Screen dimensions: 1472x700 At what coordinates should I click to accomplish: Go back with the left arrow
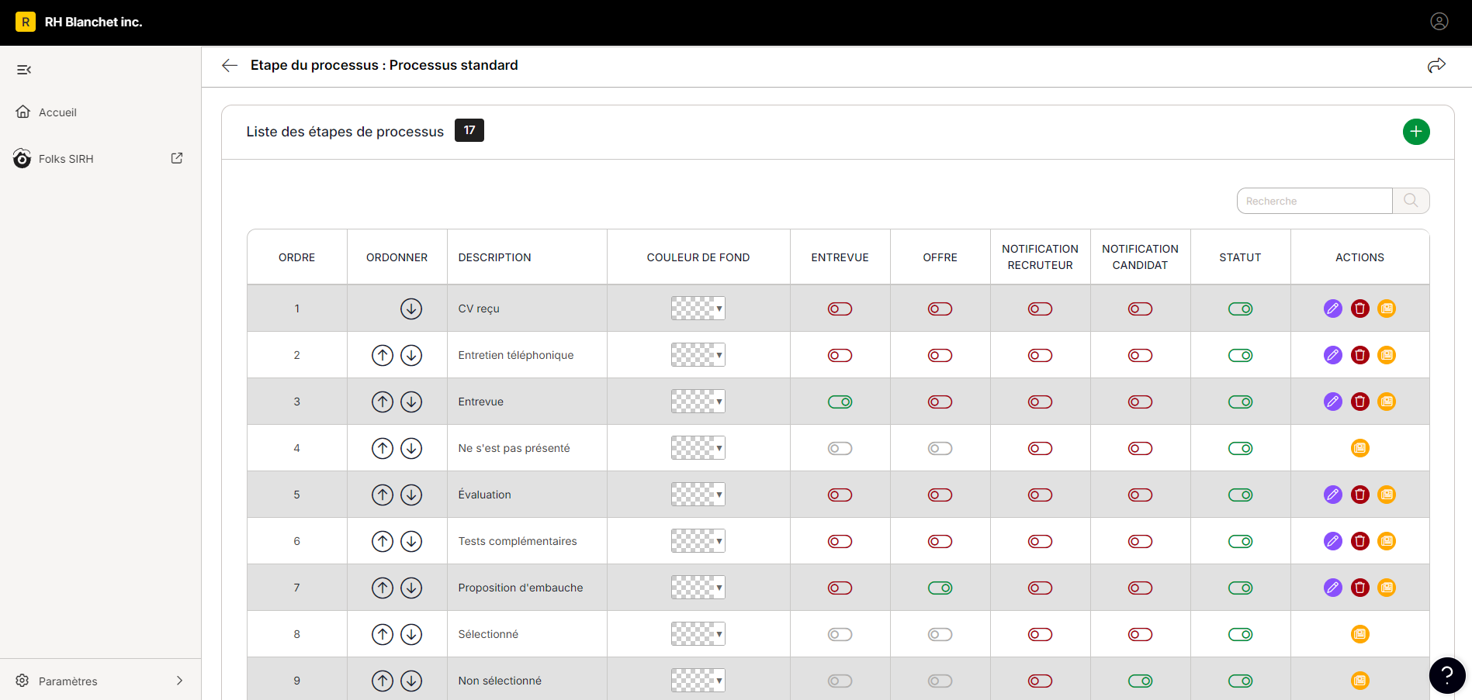click(x=230, y=65)
